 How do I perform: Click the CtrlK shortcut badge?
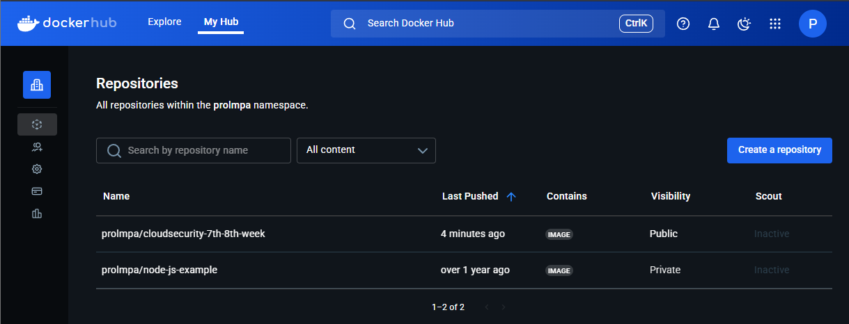click(636, 24)
